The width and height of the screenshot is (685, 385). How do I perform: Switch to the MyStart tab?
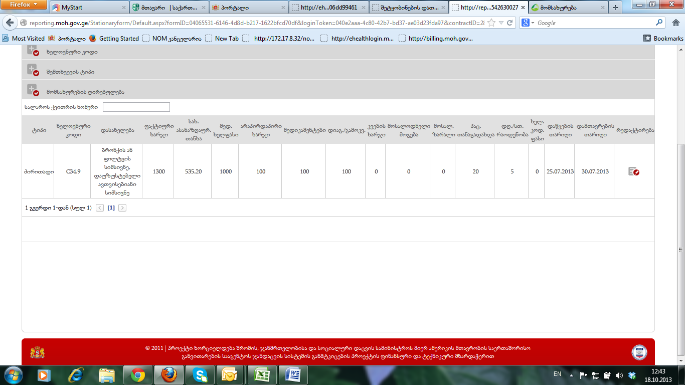click(88, 8)
